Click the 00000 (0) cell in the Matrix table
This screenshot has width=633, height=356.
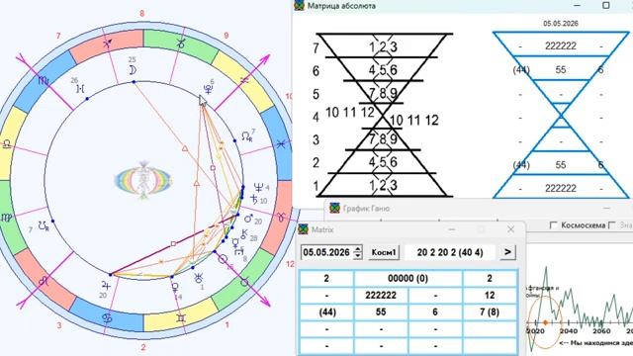click(407, 279)
